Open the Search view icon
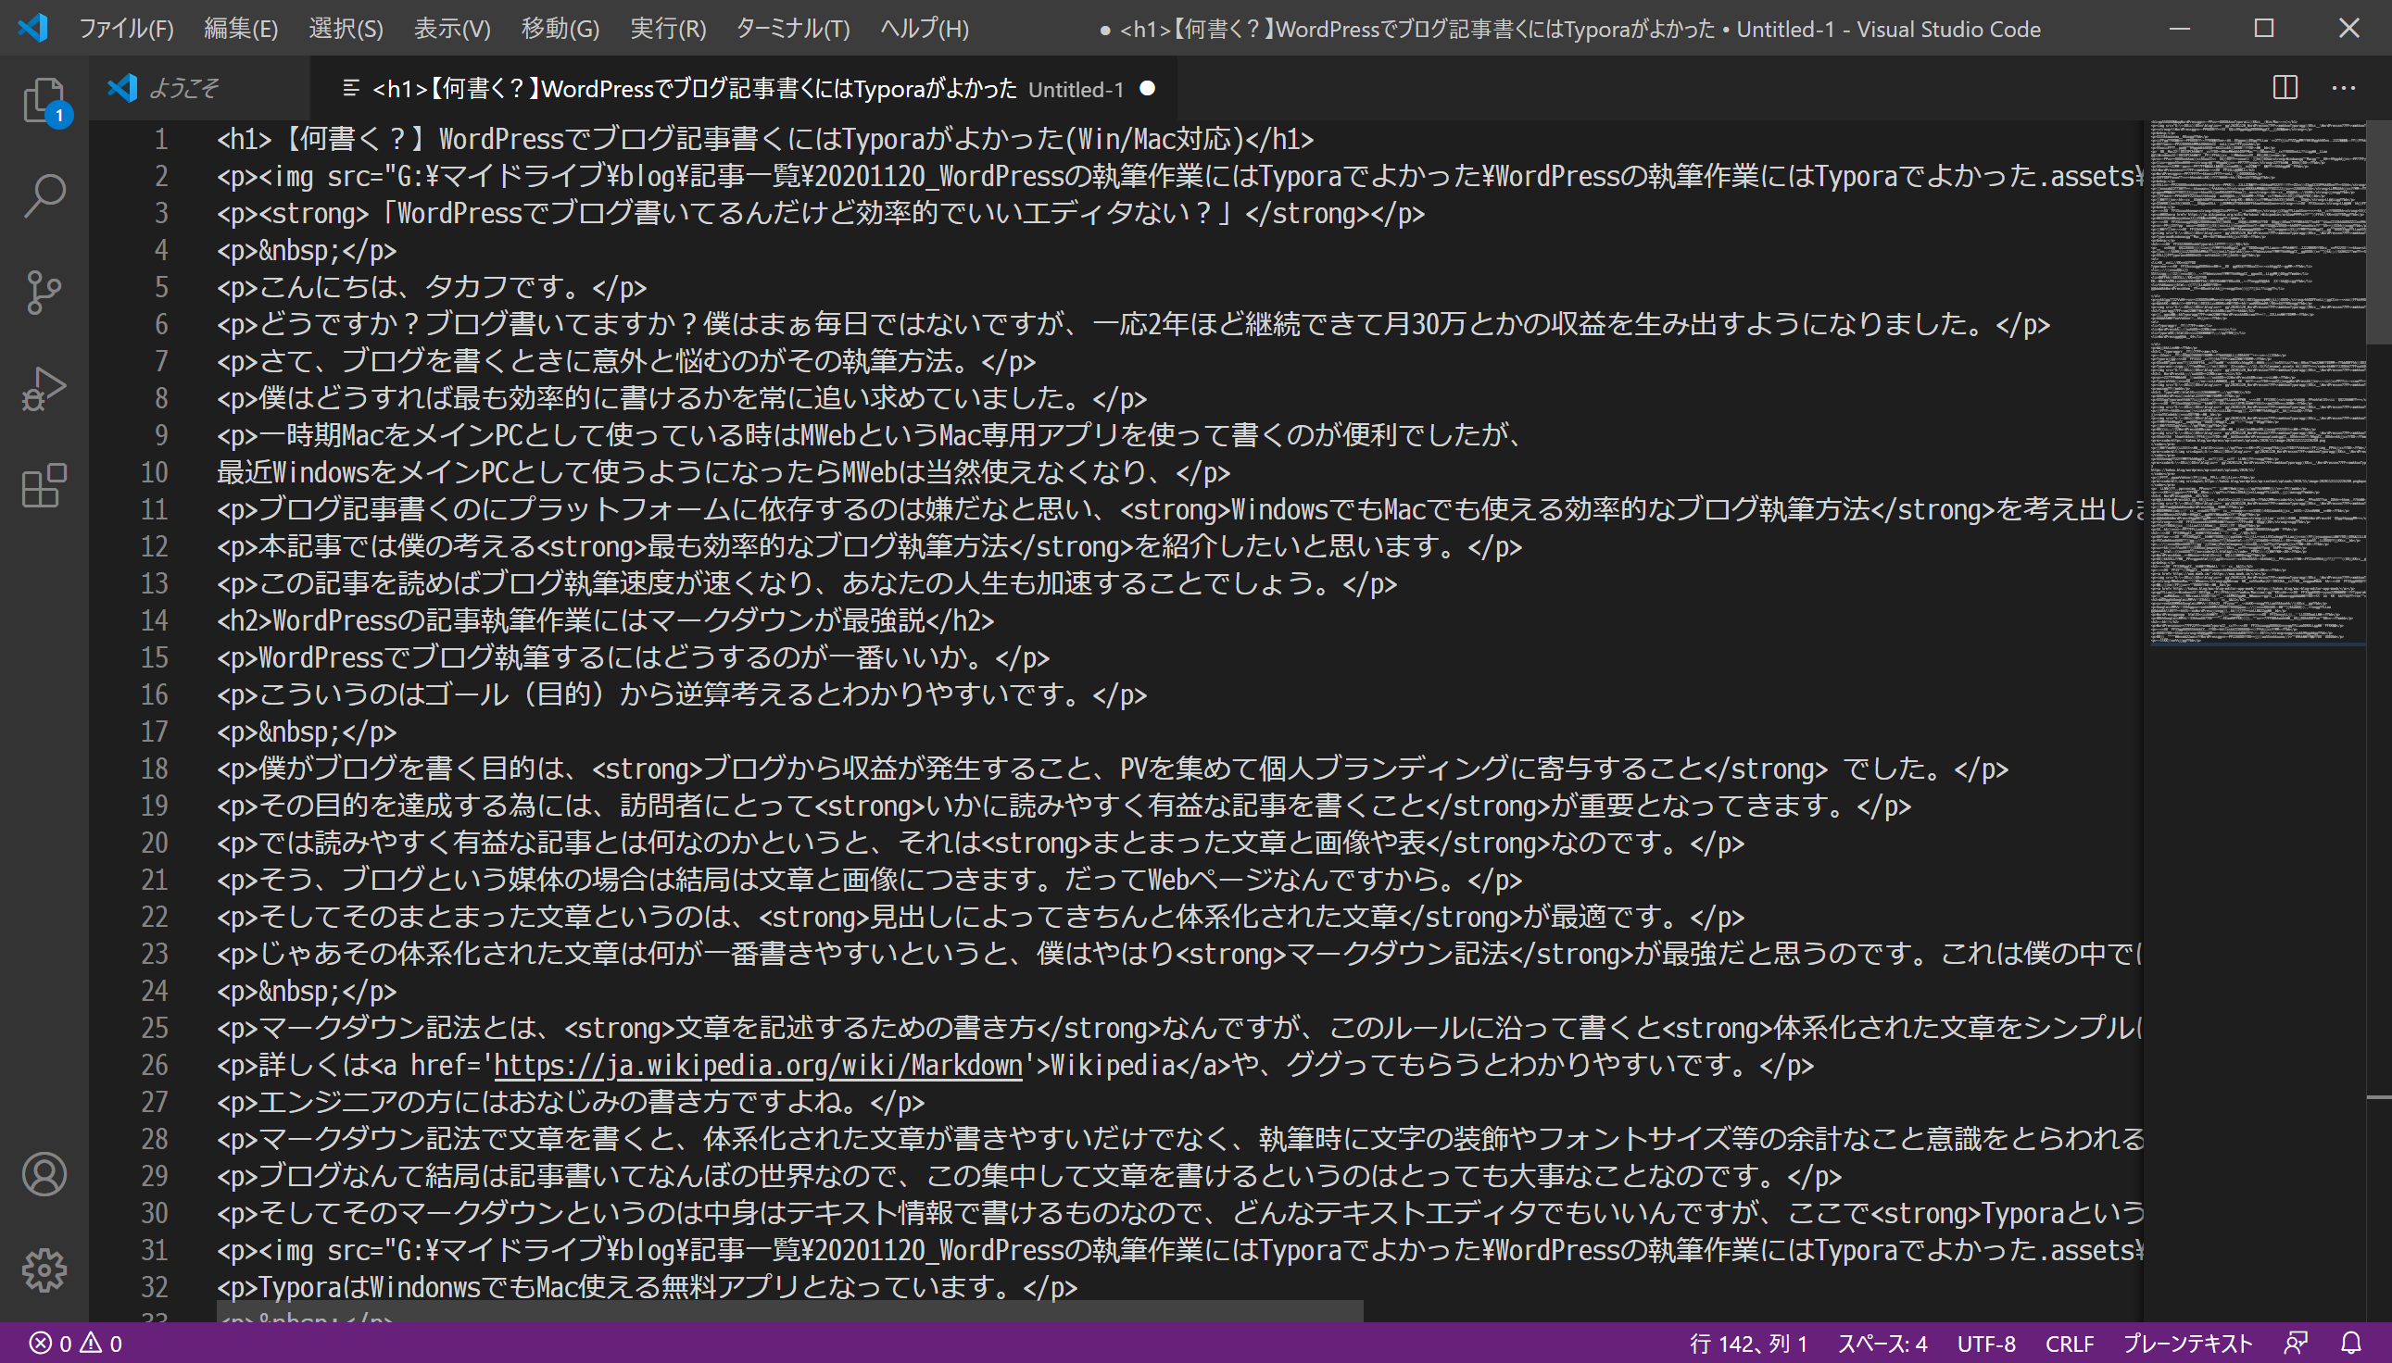The image size is (2392, 1363). tap(44, 196)
